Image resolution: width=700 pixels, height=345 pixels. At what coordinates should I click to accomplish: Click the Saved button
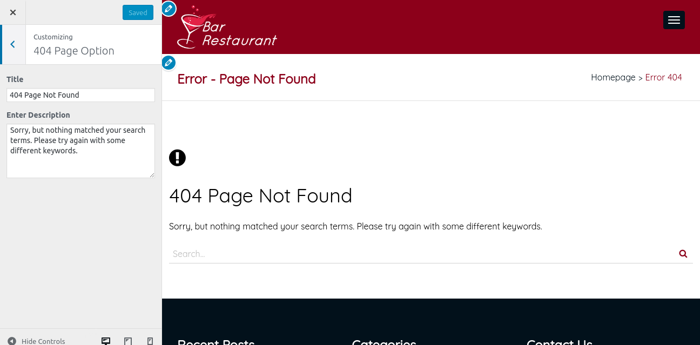(x=138, y=12)
